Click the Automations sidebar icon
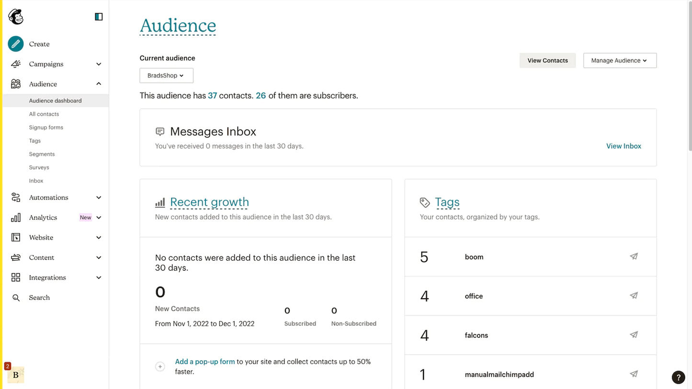Screen dimensions: 692x389 [16, 197]
